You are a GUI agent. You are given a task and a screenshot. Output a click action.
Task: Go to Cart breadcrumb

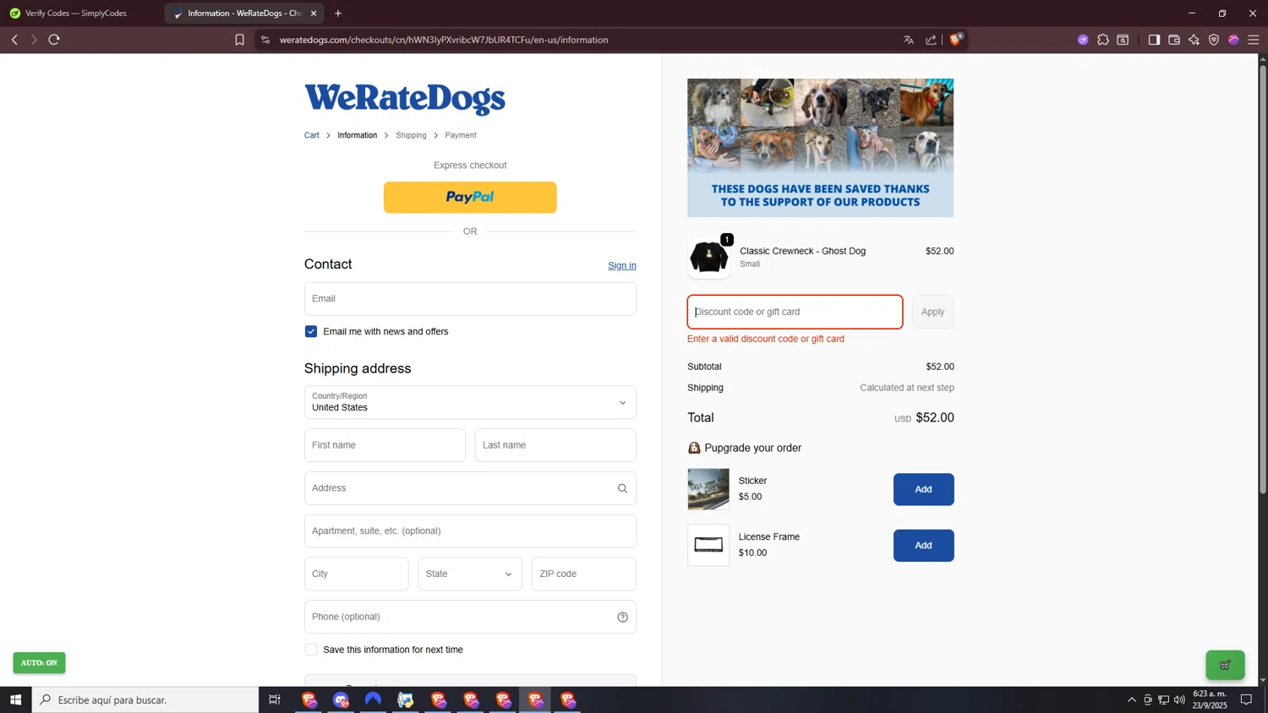(x=312, y=135)
